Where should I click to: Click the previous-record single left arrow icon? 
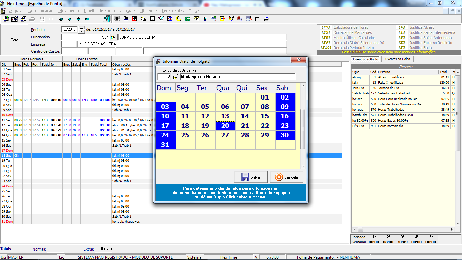70,19
